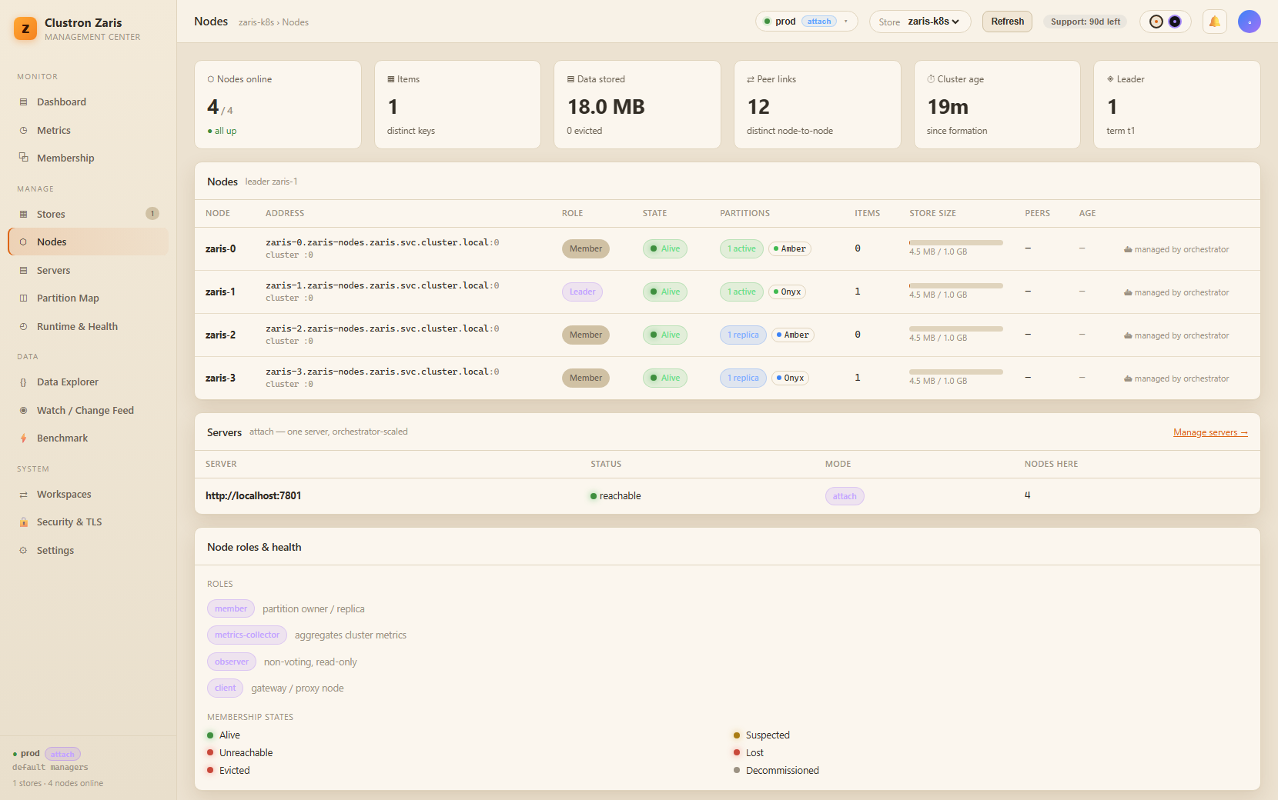Click zaris-0 store size bar
The width and height of the screenshot is (1278, 800).
(x=956, y=242)
